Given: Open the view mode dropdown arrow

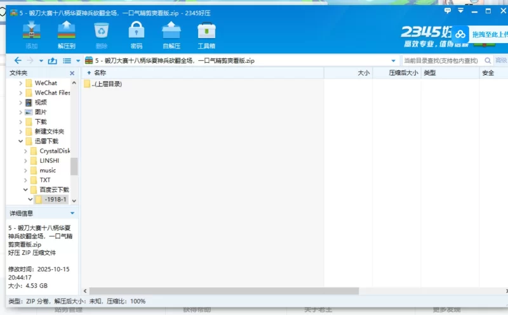Looking at the screenshot, I should click(x=77, y=61).
